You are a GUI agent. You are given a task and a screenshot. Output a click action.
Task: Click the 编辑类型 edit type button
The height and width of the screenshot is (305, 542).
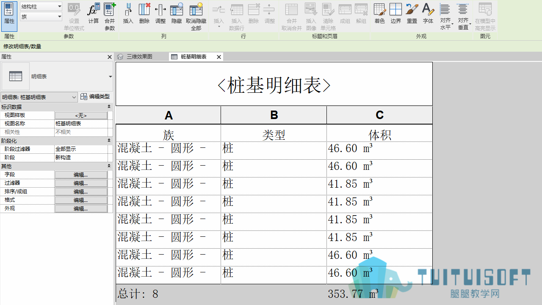(95, 97)
